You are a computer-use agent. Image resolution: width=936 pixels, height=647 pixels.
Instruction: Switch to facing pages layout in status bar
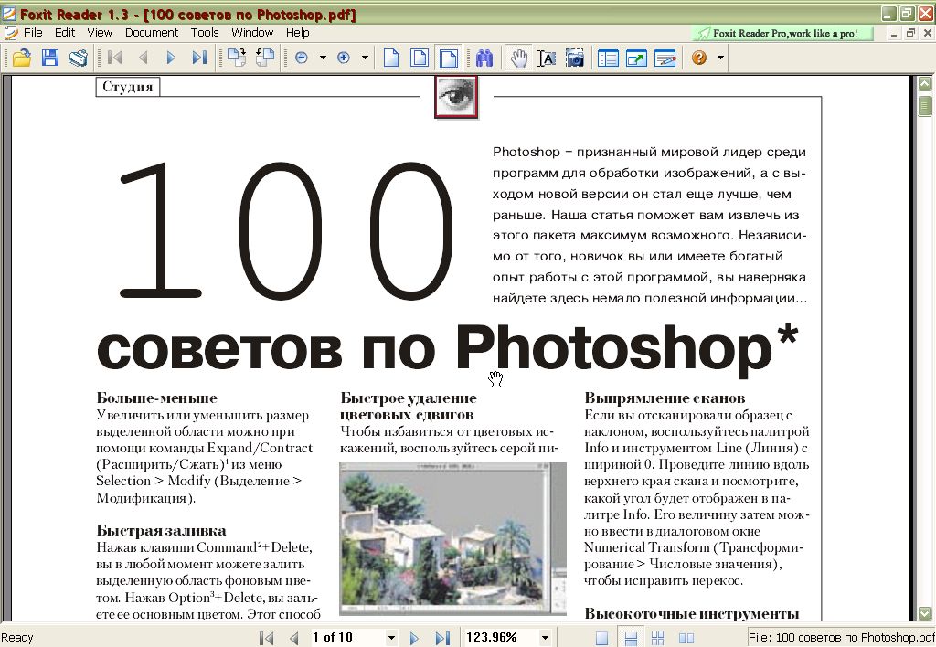pos(686,638)
